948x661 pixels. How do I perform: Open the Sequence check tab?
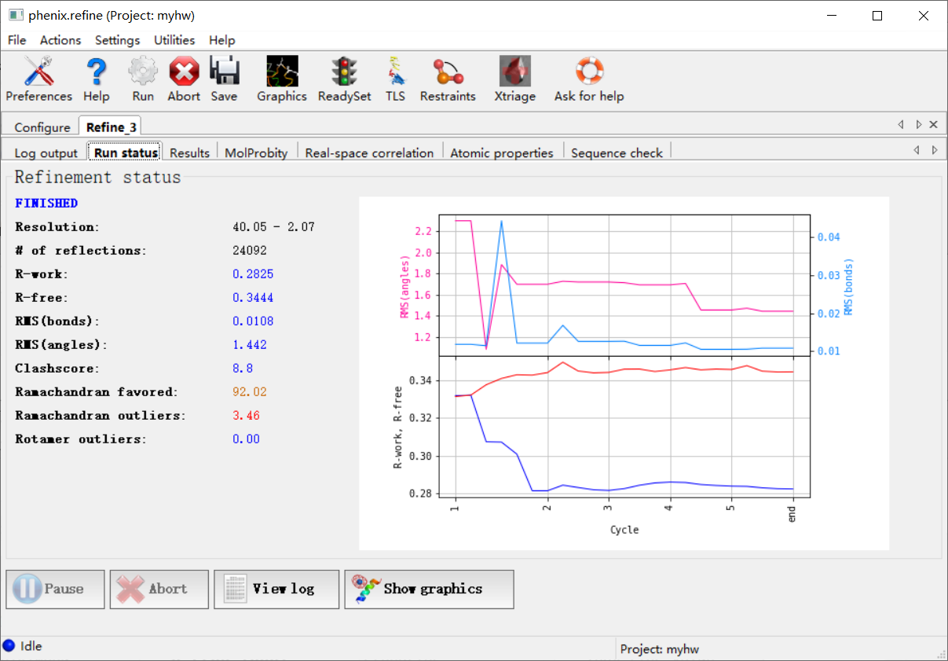[617, 152]
